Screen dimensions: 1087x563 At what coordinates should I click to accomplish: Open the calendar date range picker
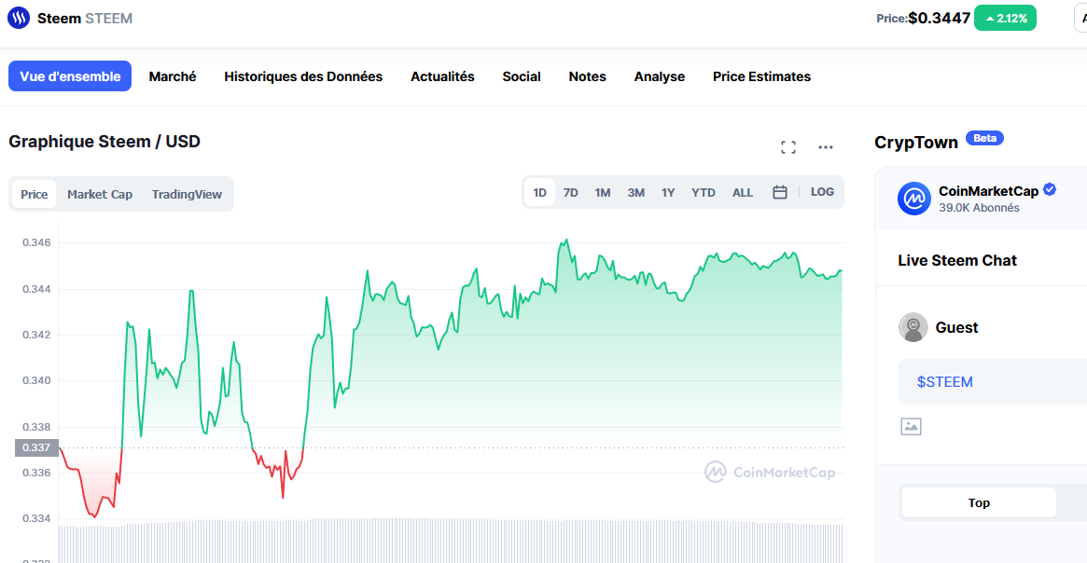coord(780,193)
